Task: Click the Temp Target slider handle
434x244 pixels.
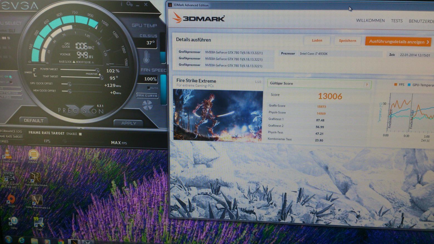Action: click(x=102, y=78)
